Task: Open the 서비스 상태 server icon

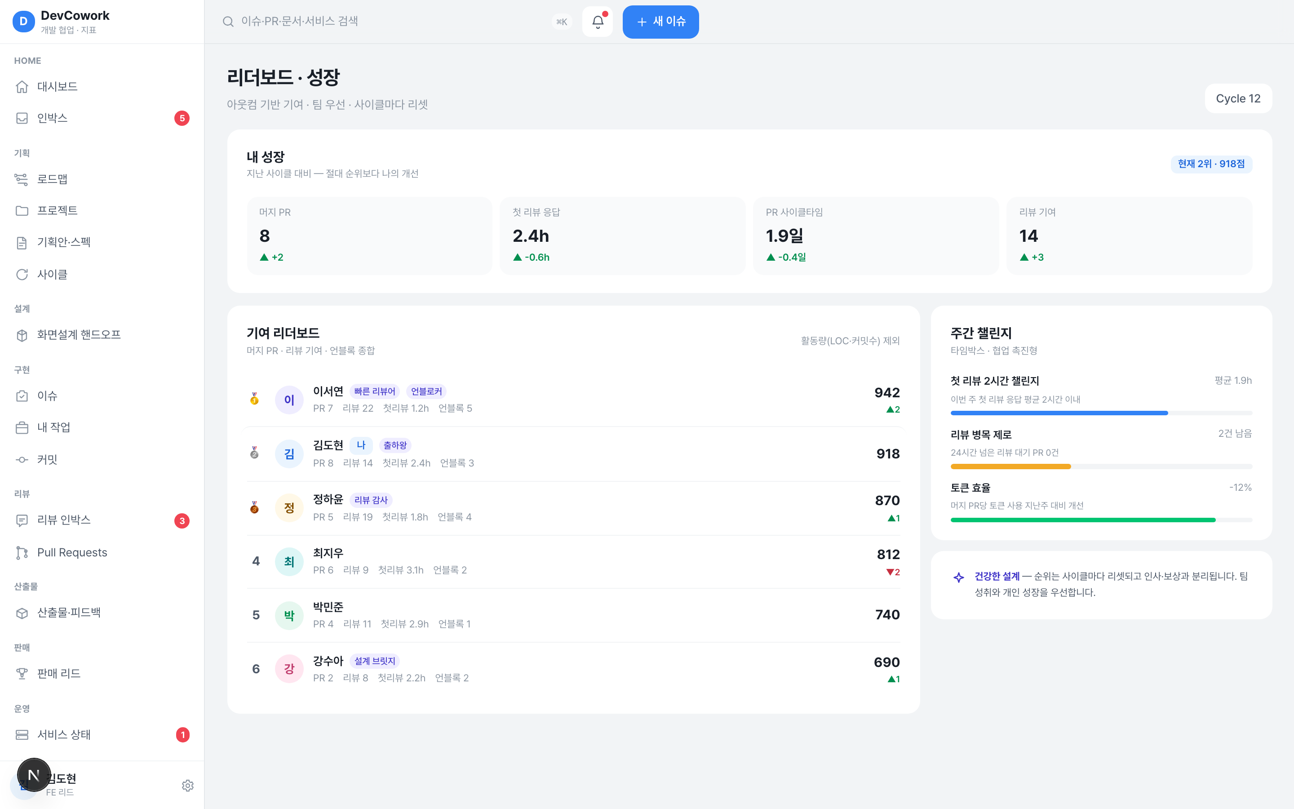Action: pyautogui.click(x=22, y=735)
